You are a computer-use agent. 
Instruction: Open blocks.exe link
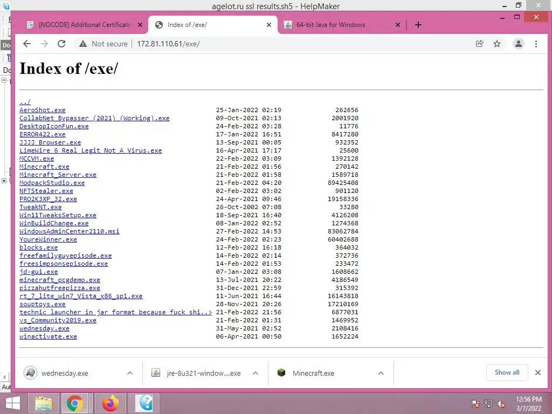38,248
